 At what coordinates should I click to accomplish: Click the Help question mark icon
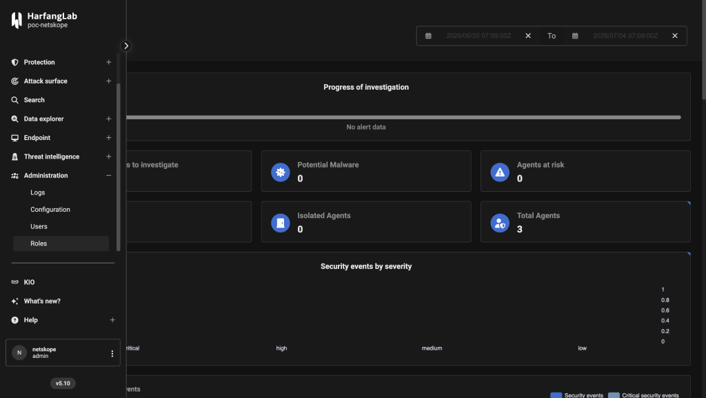click(x=15, y=320)
